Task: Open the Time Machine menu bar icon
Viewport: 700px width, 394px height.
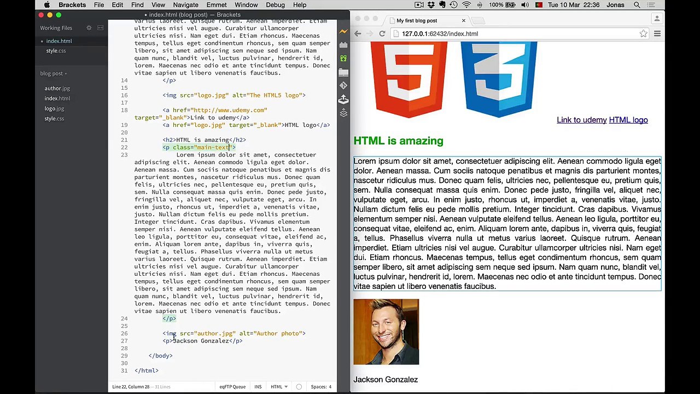Action: tap(454, 5)
